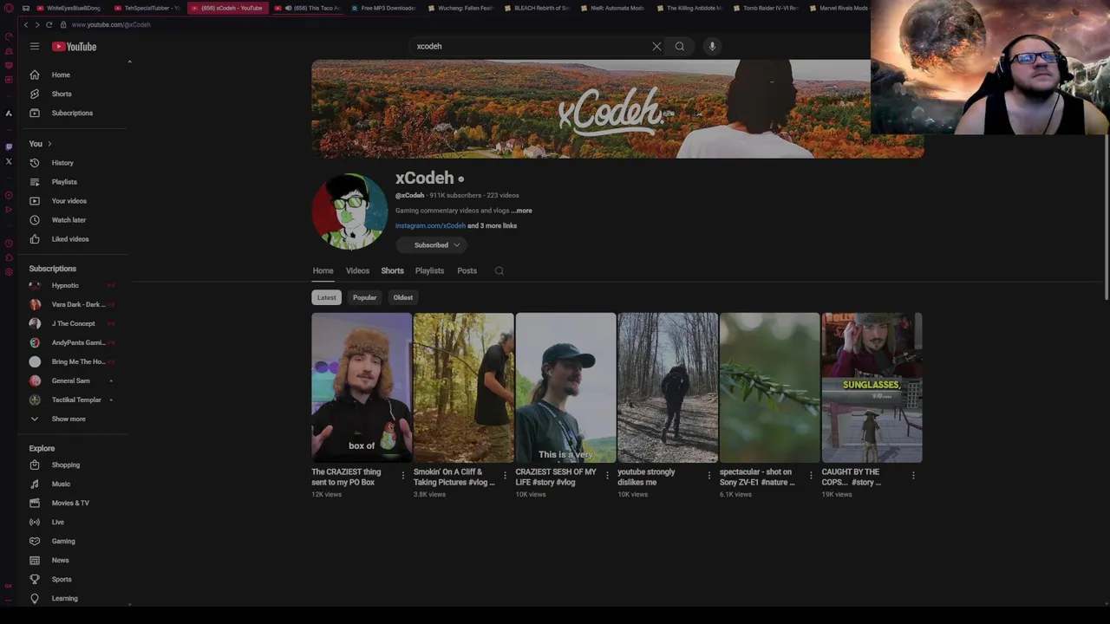This screenshot has height=624, width=1110.
Task: Reload the page in the browser
Action: tap(49, 24)
